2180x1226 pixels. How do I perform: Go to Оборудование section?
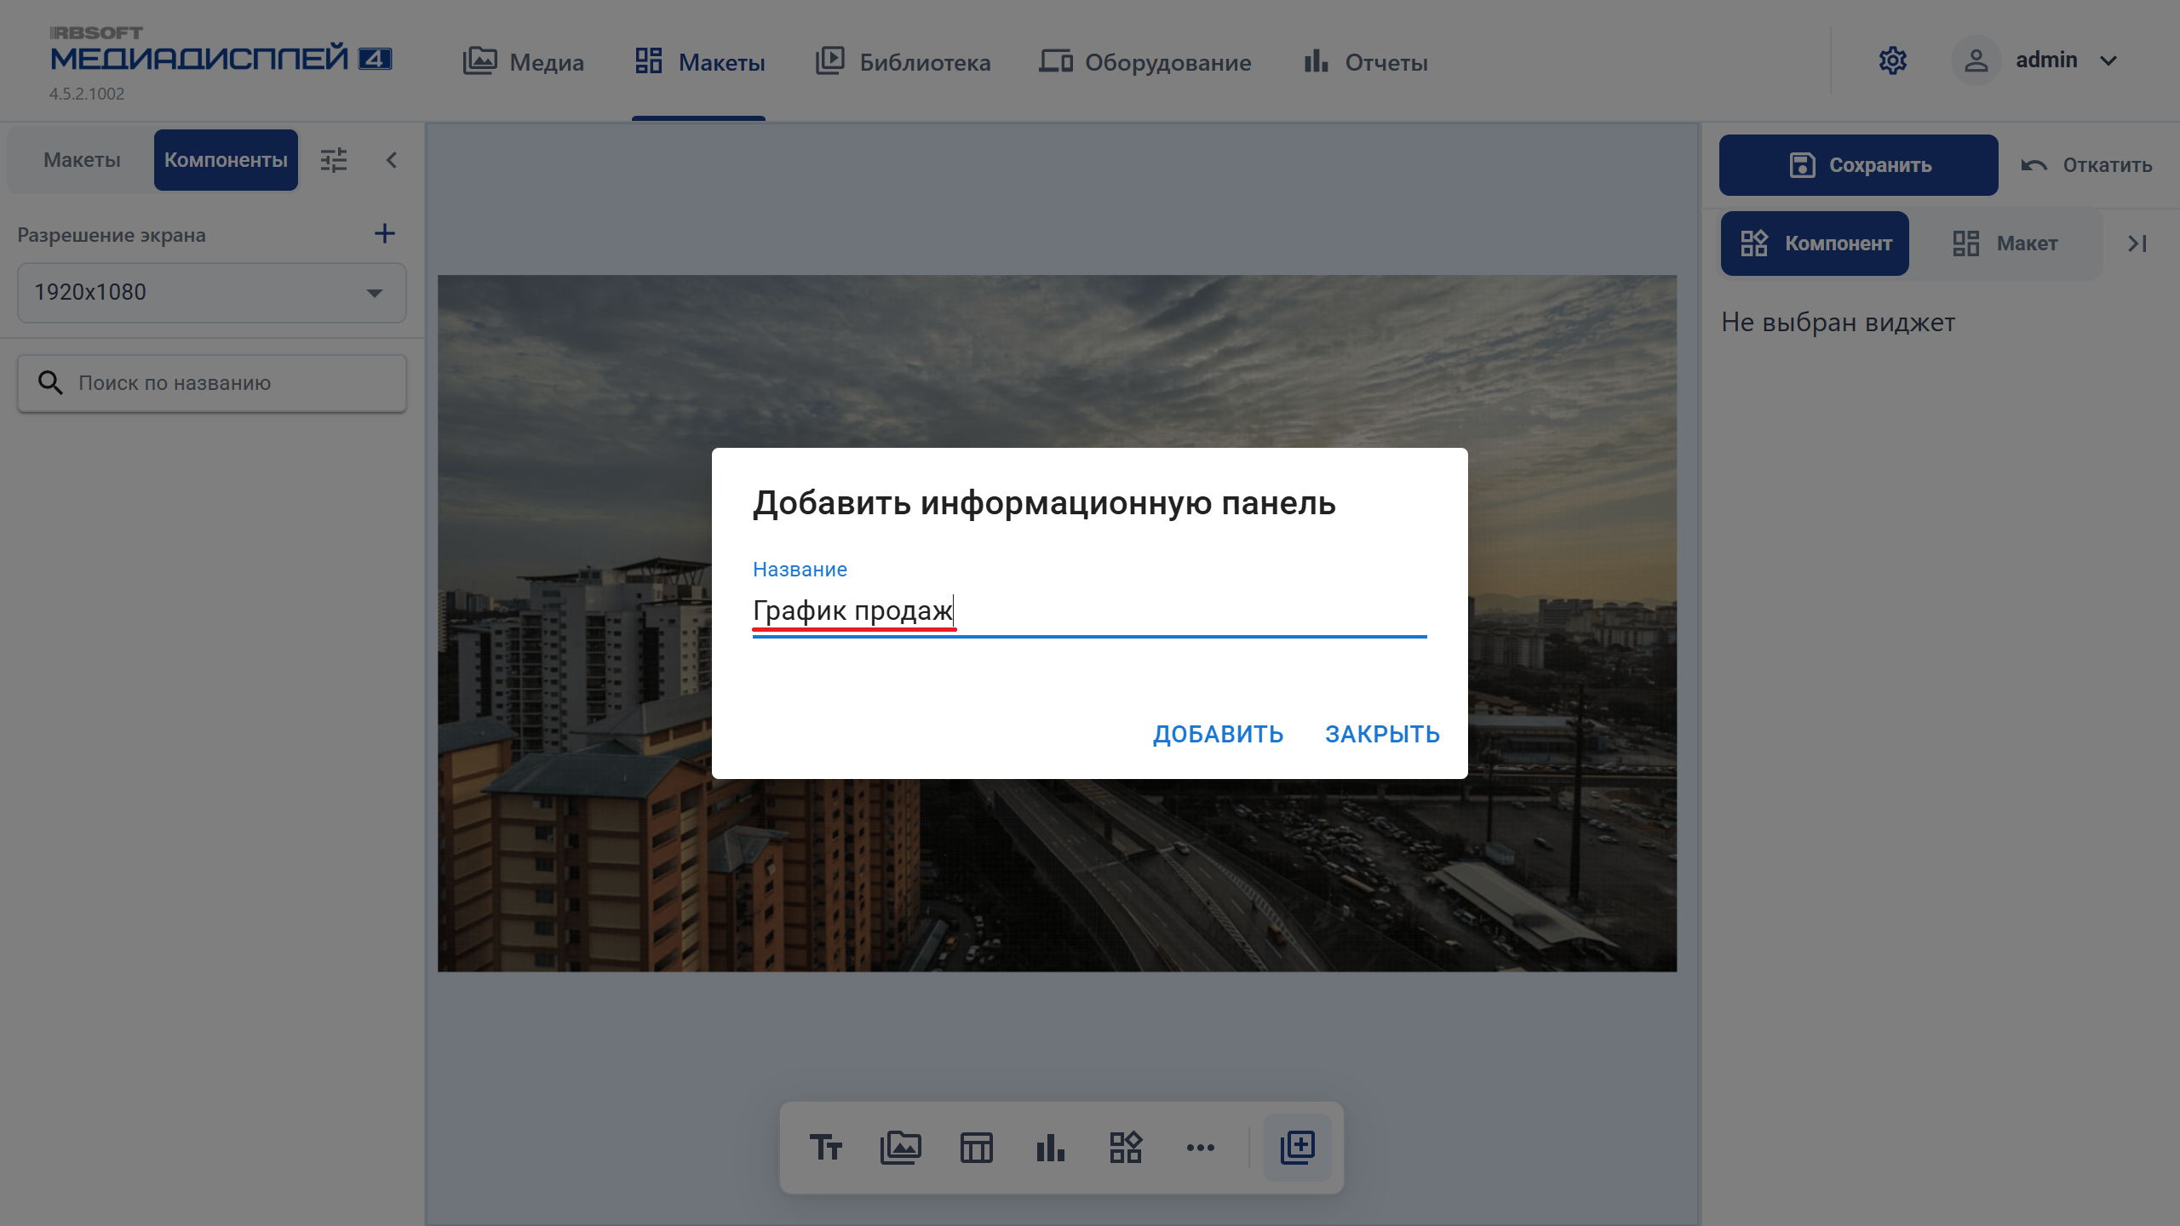[x=1144, y=61]
